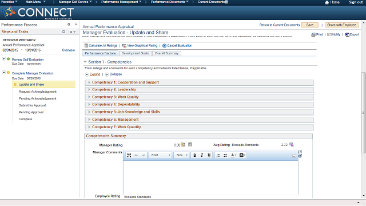Click Request Acknowledgement step

(x=38, y=92)
